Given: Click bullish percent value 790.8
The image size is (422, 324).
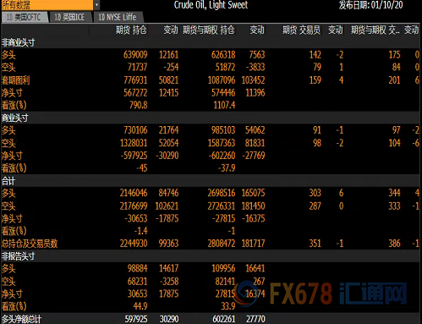Looking at the screenshot, I should [x=139, y=105].
